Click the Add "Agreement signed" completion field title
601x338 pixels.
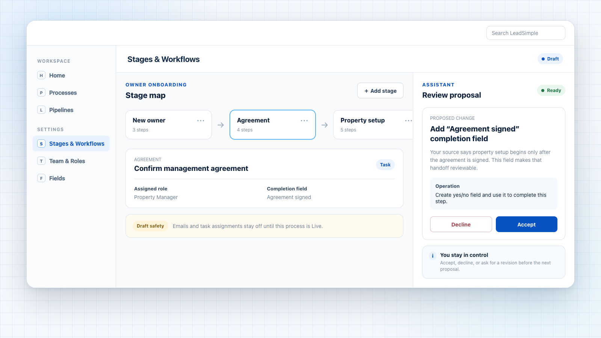(475, 134)
